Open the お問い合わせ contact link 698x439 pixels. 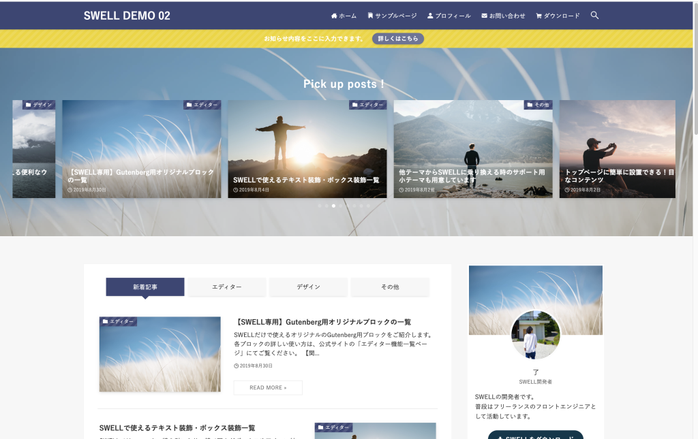point(503,16)
